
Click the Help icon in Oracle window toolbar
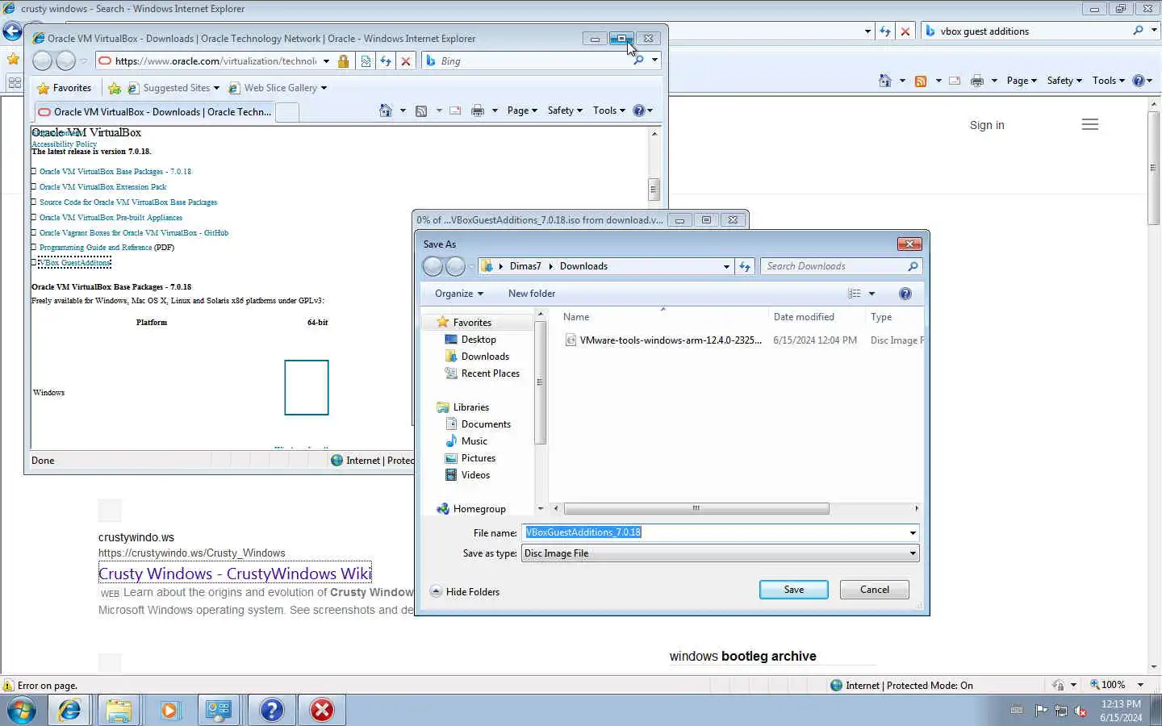pyautogui.click(x=639, y=111)
